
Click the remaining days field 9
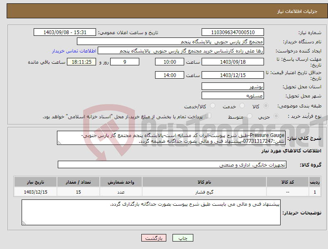coord(125,62)
